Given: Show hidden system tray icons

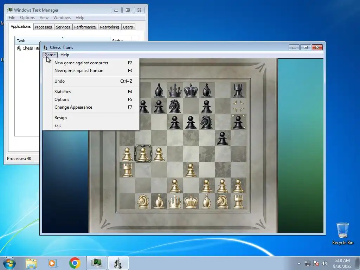Looking at the screenshot, I should 299,264.
